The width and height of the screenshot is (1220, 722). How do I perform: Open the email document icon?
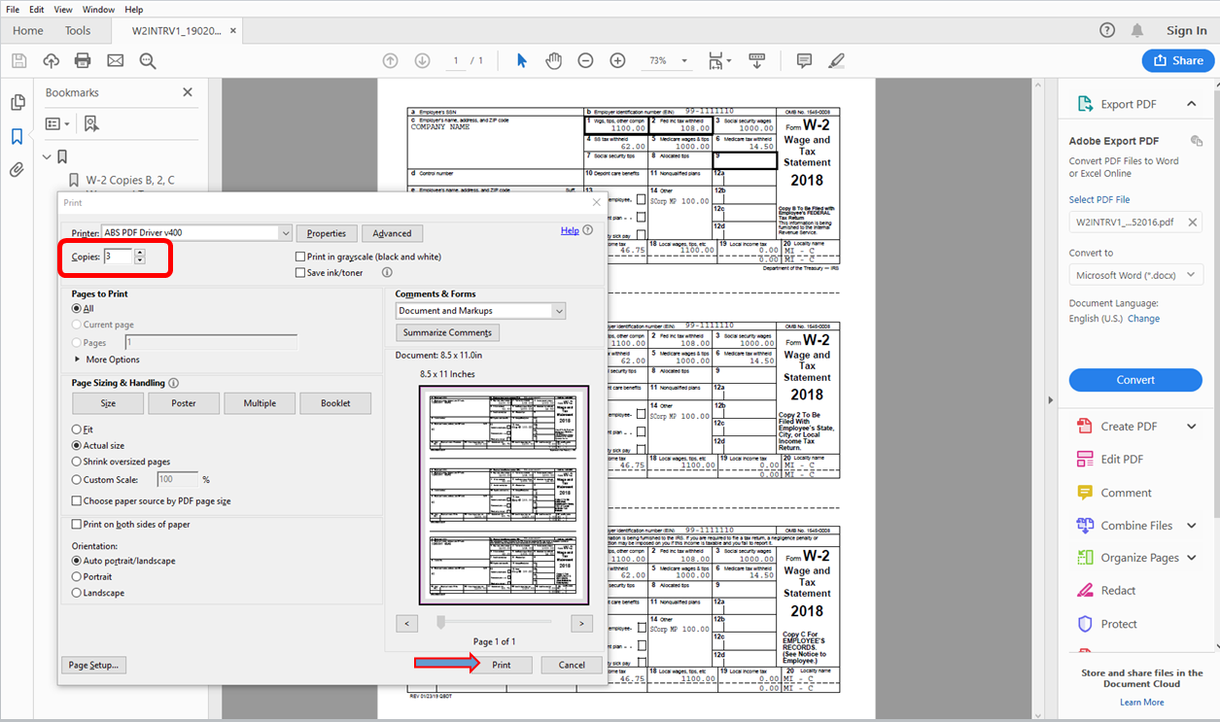click(115, 59)
